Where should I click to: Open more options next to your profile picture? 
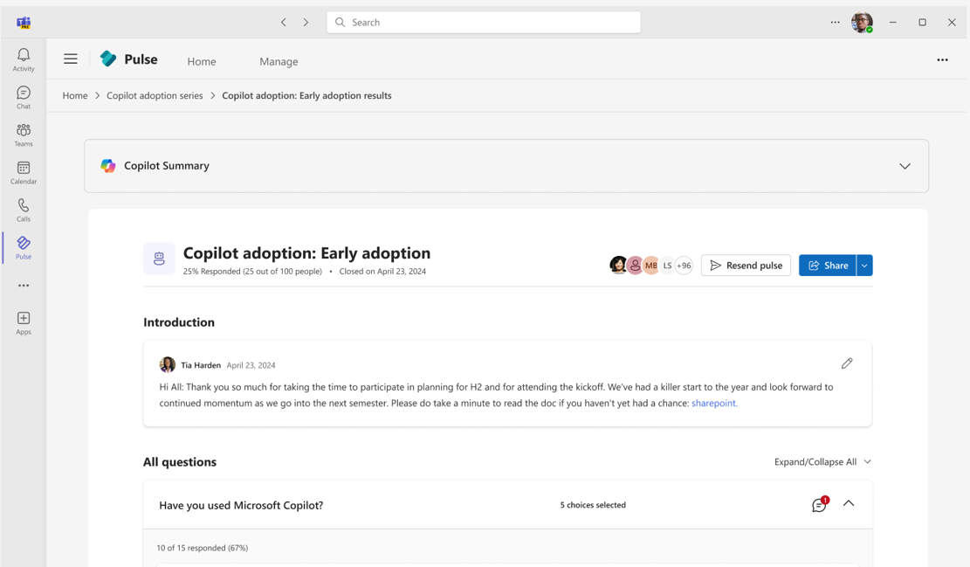tap(835, 22)
